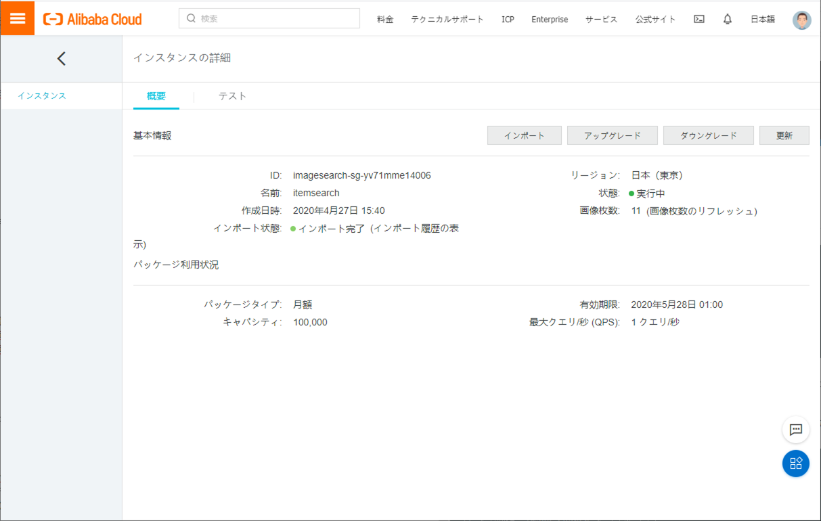The width and height of the screenshot is (821, 521).
Task: Click the instance ID imagesearch-sg-yv71mme14006
Action: [362, 175]
